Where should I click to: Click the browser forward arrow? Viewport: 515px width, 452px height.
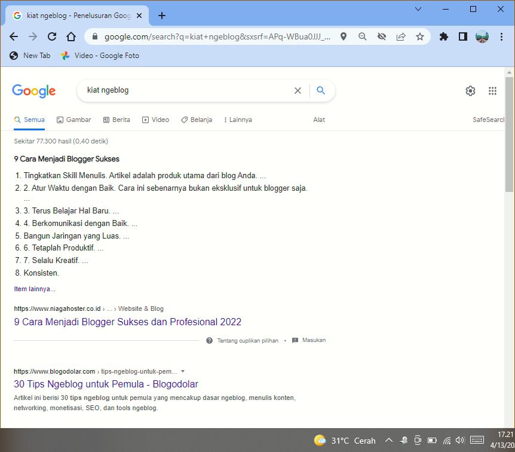click(x=33, y=36)
